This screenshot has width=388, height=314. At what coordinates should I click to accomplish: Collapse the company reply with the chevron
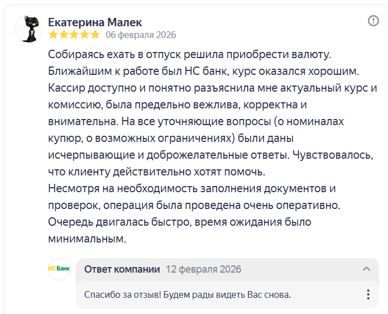tap(366, 269)
